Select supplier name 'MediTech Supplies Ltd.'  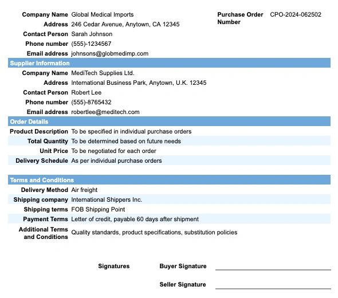[x=103, y=73]
